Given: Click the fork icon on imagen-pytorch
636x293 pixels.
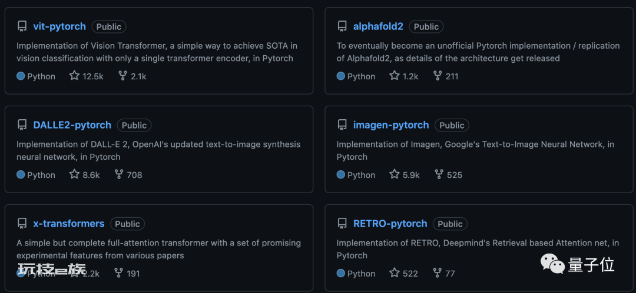Looking at the screenshot, I should click(439, 174).
